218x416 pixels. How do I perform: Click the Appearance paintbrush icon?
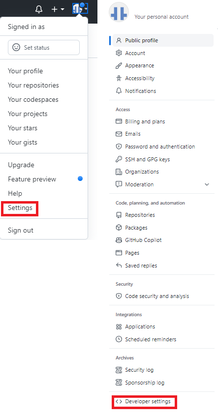(119, 65)
